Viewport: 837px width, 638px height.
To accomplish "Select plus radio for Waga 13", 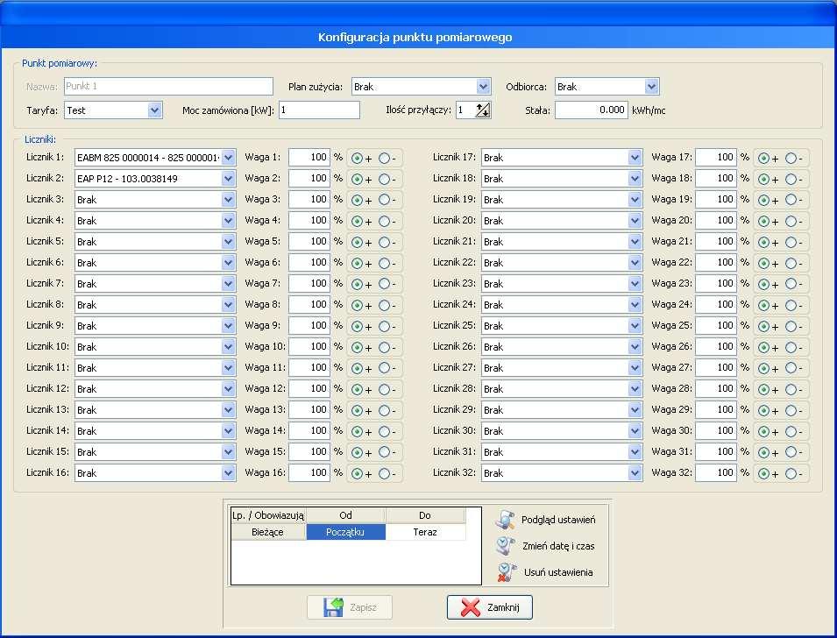I will (357, 410).
